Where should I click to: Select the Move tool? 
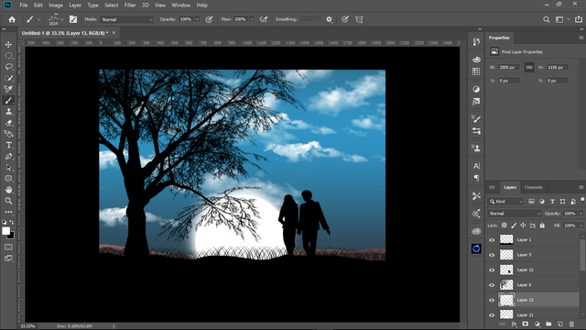point(8,45)
